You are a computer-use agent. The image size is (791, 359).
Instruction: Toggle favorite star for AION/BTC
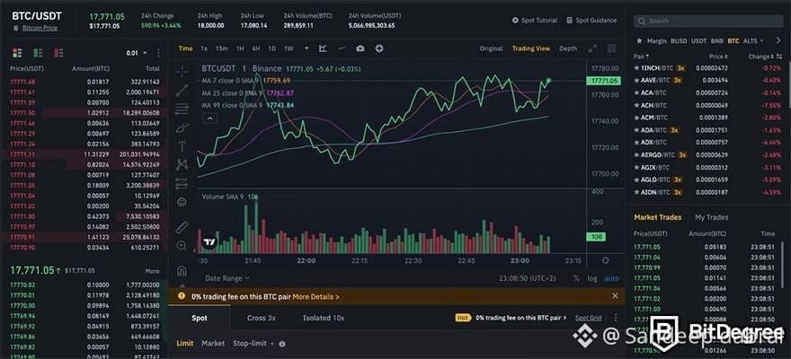637,192
